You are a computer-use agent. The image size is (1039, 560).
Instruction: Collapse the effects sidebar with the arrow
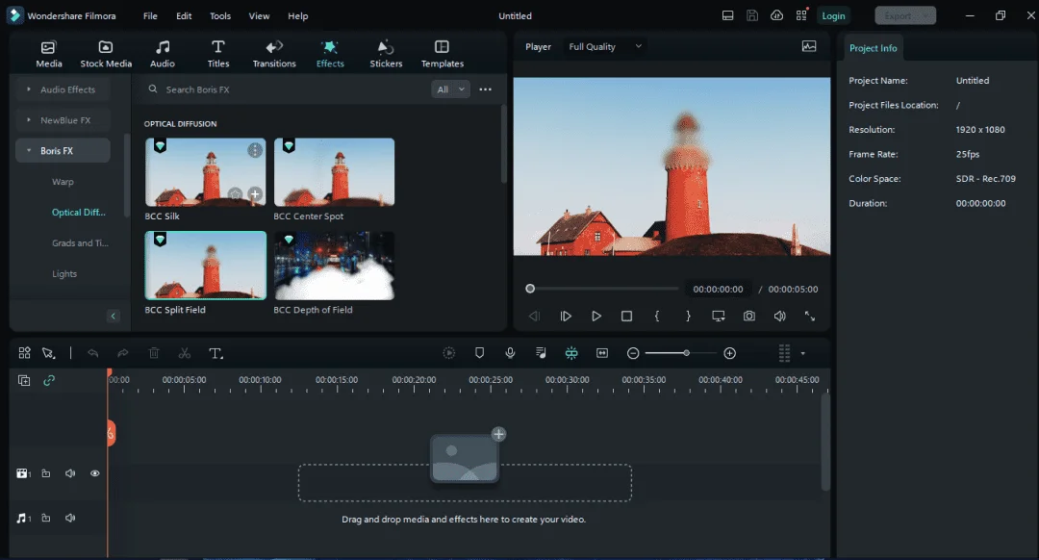(x=114, y=317)
